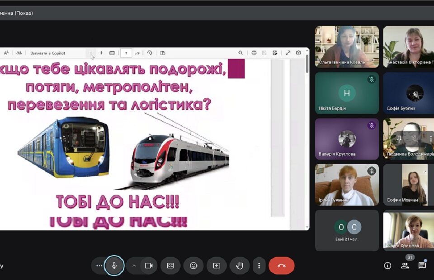Click the PDF viewer search icon
The image size is (434, 280).
(241, 53)
